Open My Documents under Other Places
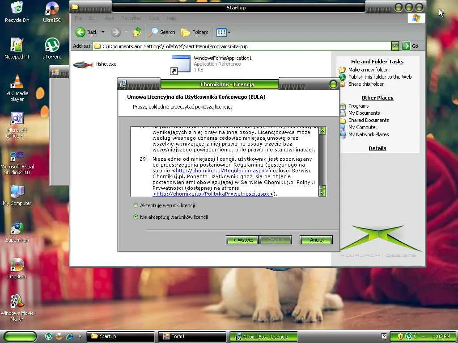This screenshot has height=343, width=458. [364, 113]
